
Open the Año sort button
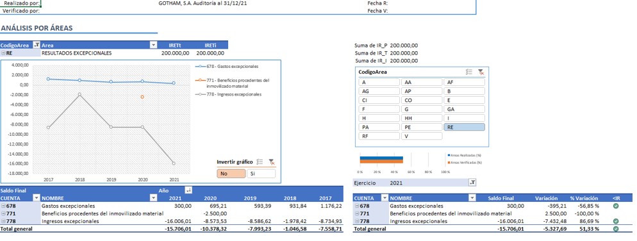coord(188,190)
